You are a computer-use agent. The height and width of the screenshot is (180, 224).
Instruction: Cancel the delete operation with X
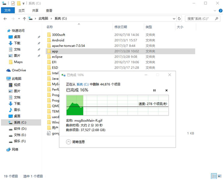click(166, 90)
